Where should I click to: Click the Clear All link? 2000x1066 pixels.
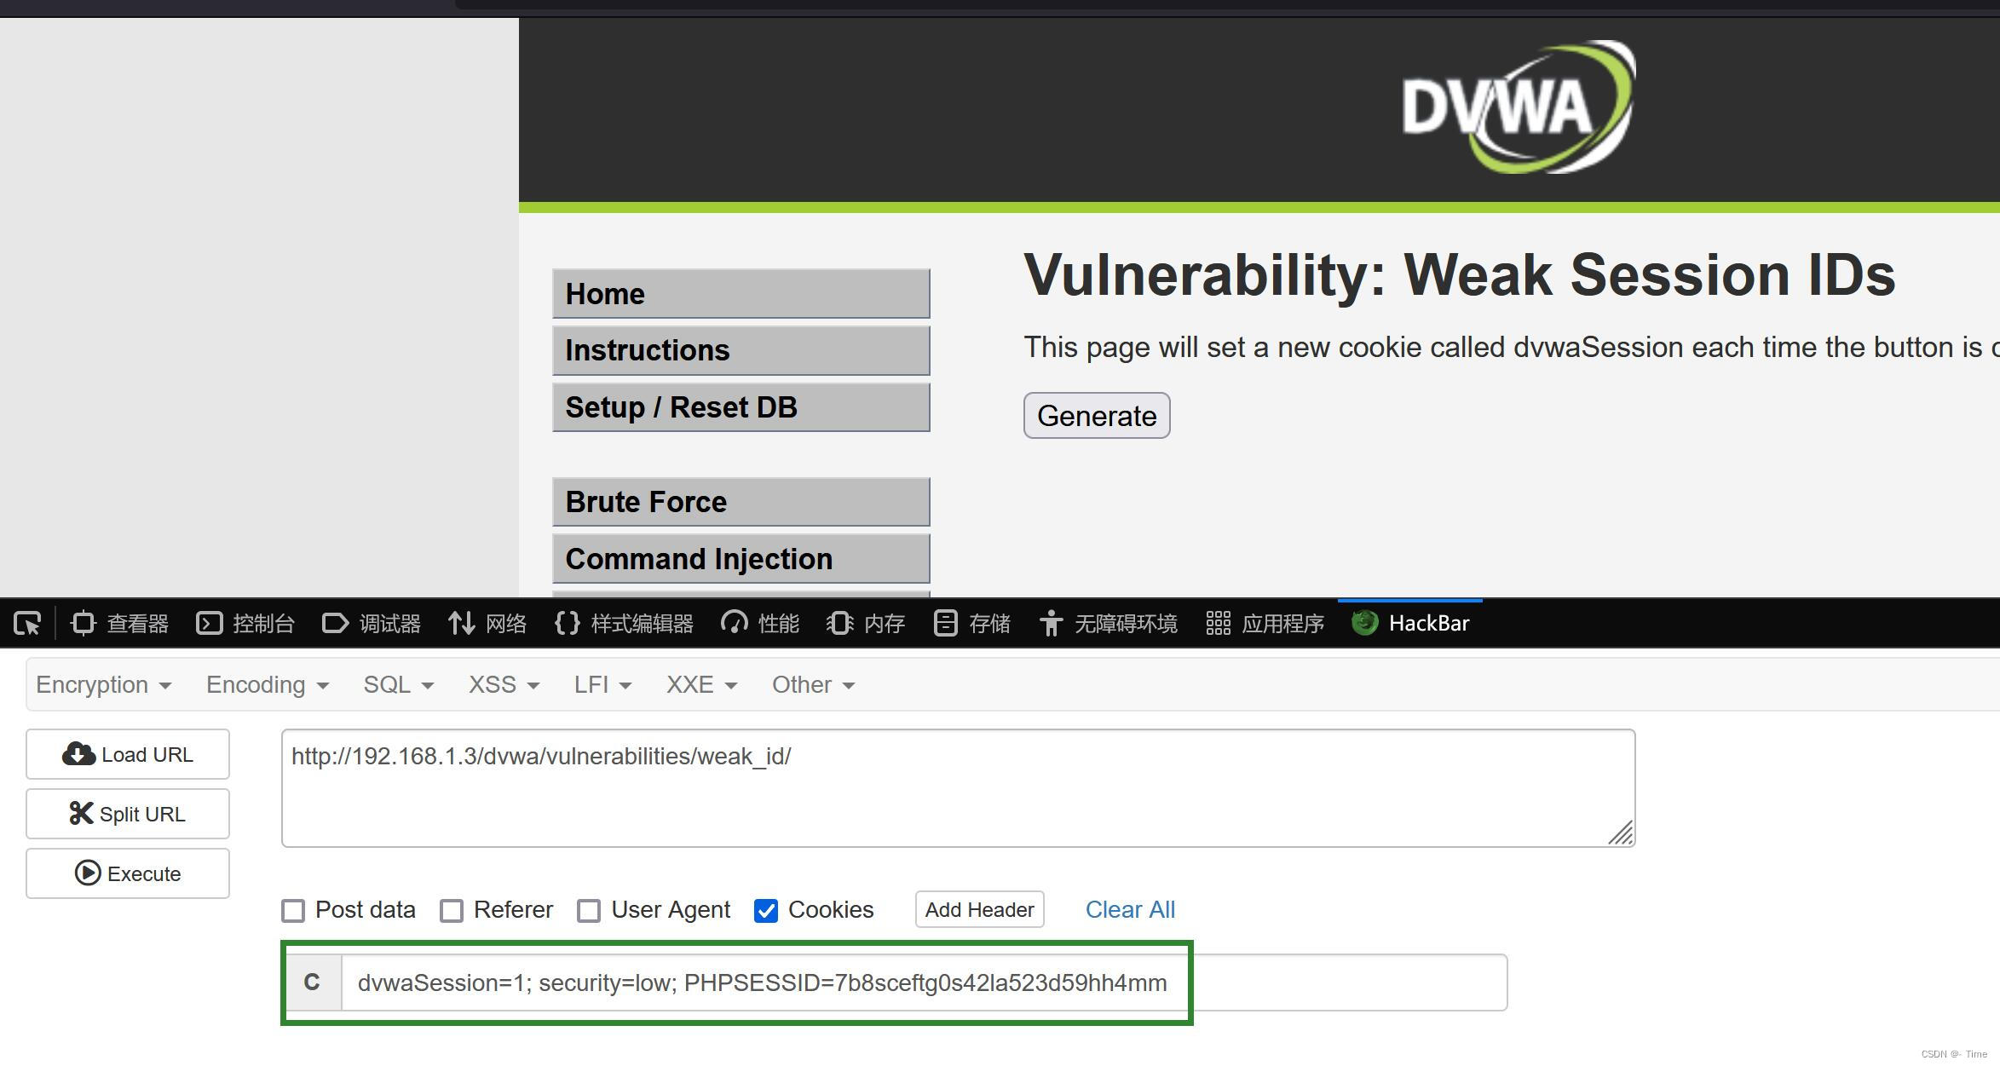[1130, 910]
